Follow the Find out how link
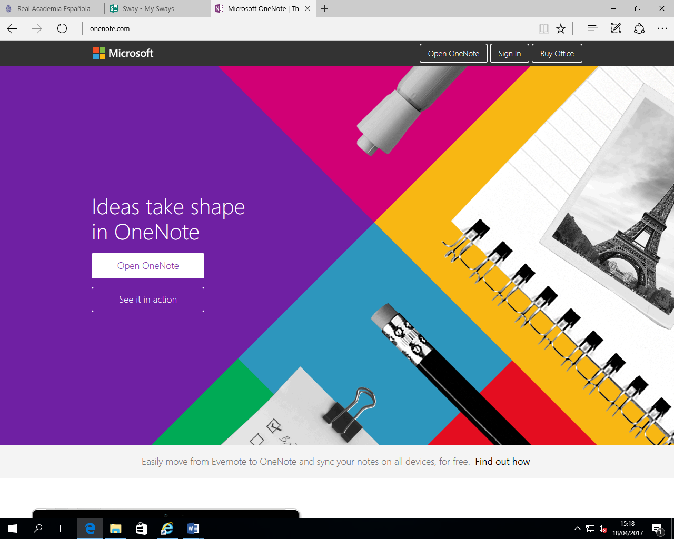 click(x=502, y=462)
